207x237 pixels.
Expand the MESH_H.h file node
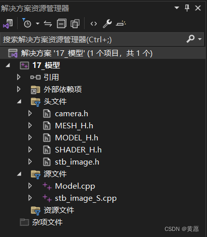pyautogui.click(x=30, y=125)
